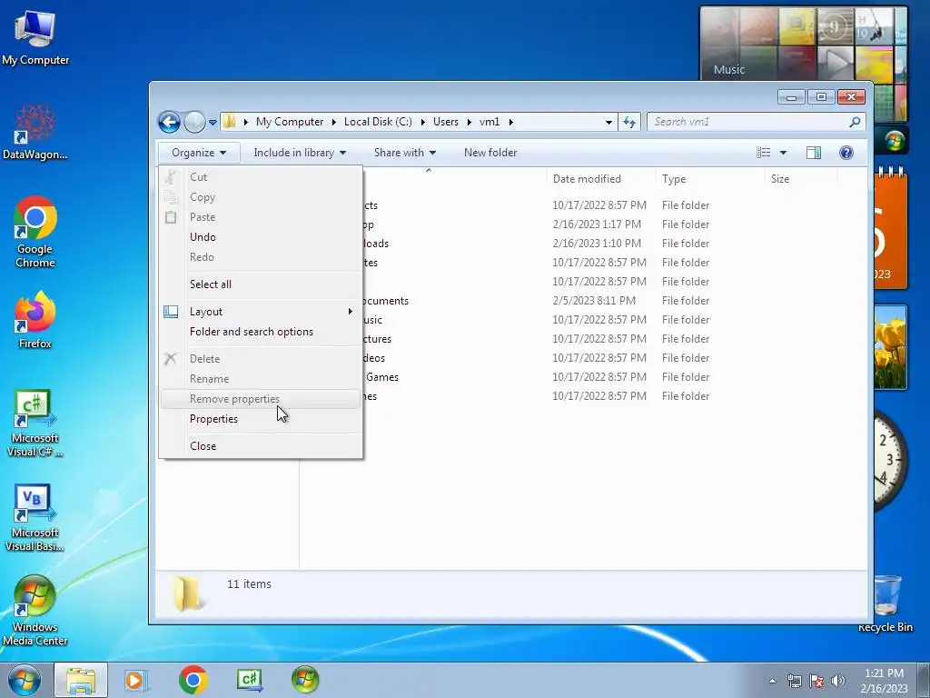Click the tulips slideshow gadget
930x698 pixels.
(x=890, y=347)
